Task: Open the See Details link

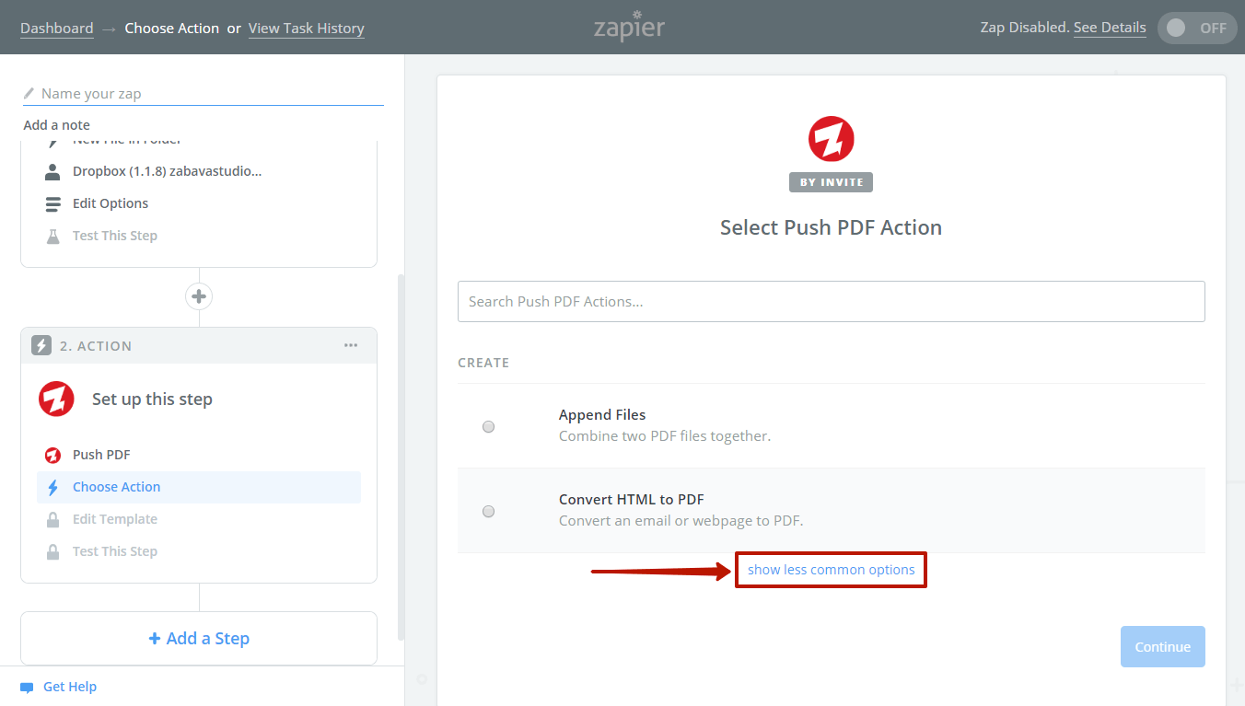Action: (1110, 28)
